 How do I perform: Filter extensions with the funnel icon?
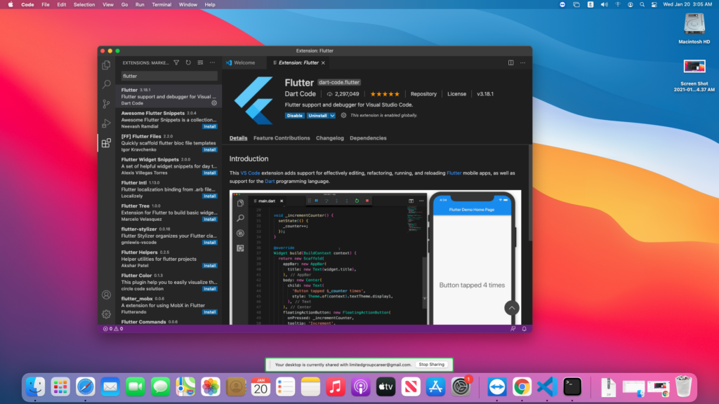176,62
